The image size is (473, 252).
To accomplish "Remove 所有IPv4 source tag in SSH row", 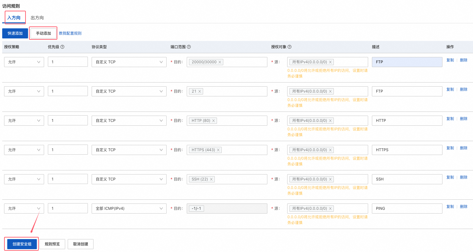I will pyautogui.click(x=330, y=179).
